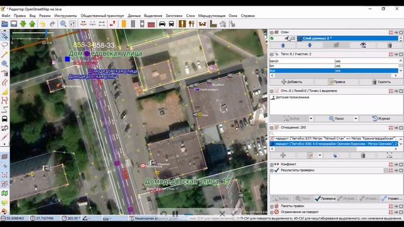Add new relation with plus icon
Image resolution: width=404 pixels, height=227 pixels.
click(283, 156)
